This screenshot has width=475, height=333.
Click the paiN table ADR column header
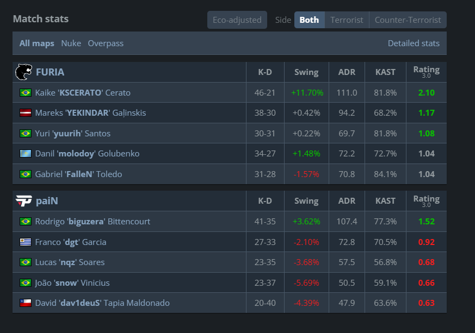coord(347,201)
